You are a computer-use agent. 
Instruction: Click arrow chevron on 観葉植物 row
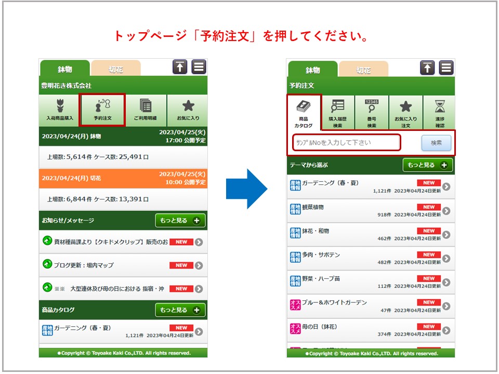tap(446, 211)
